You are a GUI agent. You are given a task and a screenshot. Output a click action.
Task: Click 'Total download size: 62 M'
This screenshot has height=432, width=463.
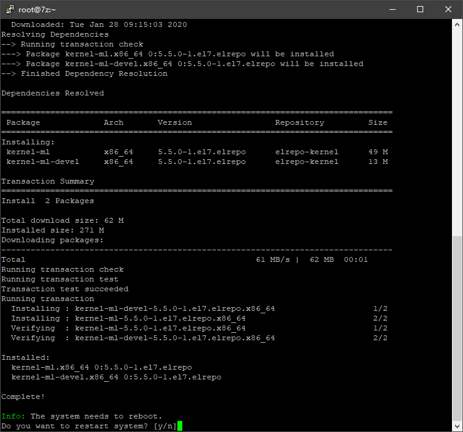62,220
